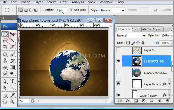174x110 pixels.
Task: Open the blend mode dropdown in Layers
Action: [x=131, y=36]
